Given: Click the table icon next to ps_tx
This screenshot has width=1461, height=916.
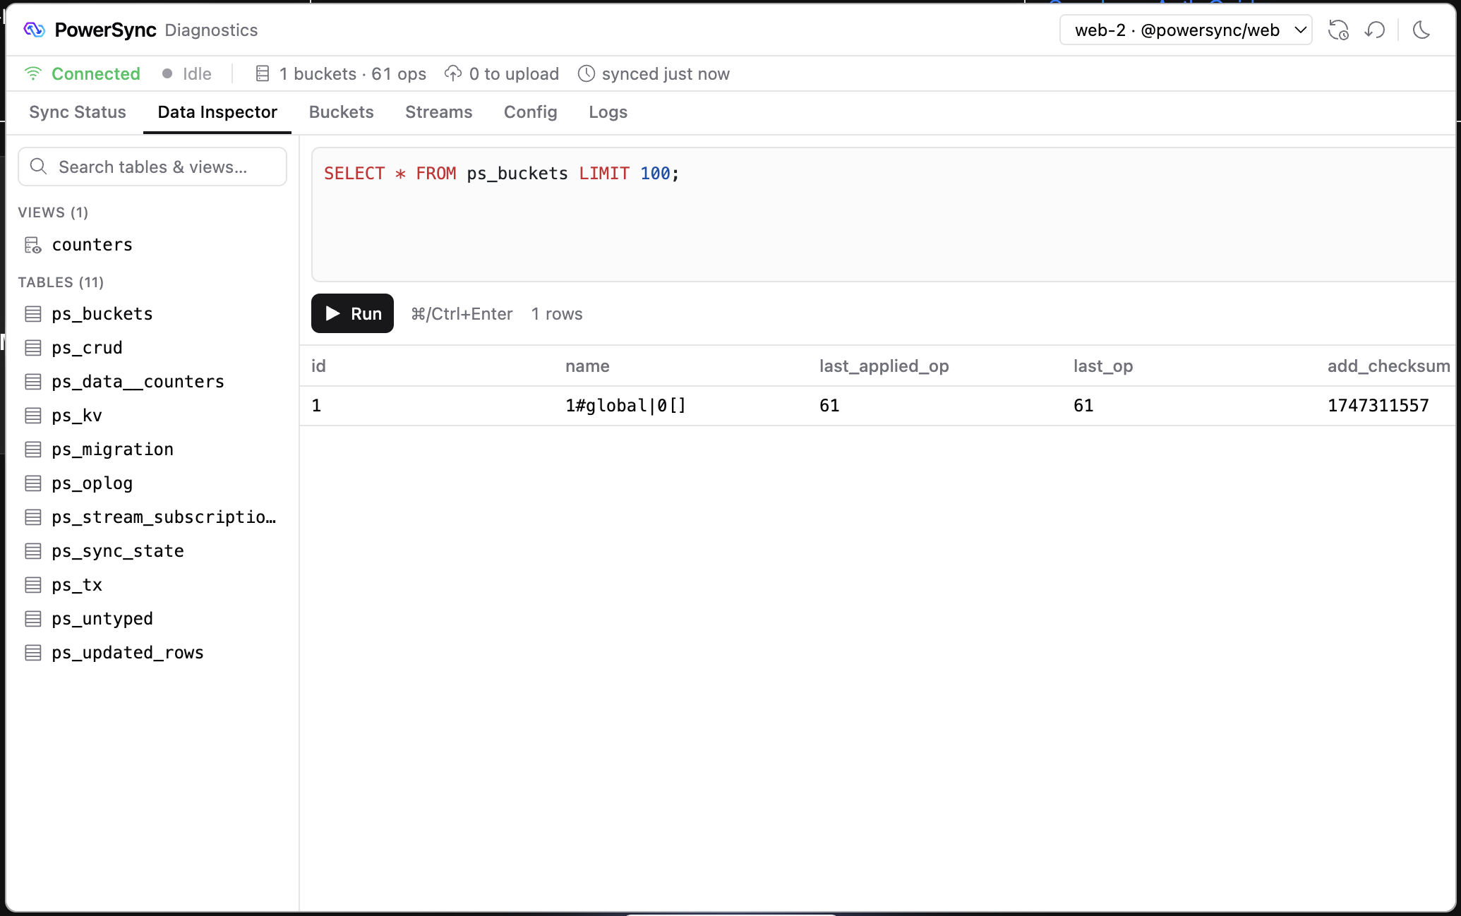Looking at the screenshot, I should (x=33, y=585).
